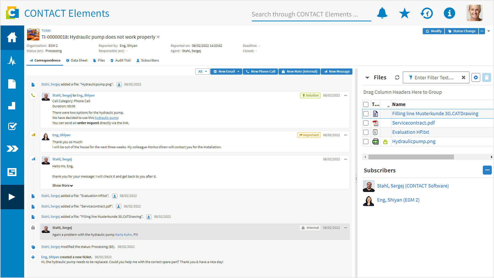Download Servicecontract.pdf from correspondence entry
The image size is (494, 278).
[x=119, y=206]
